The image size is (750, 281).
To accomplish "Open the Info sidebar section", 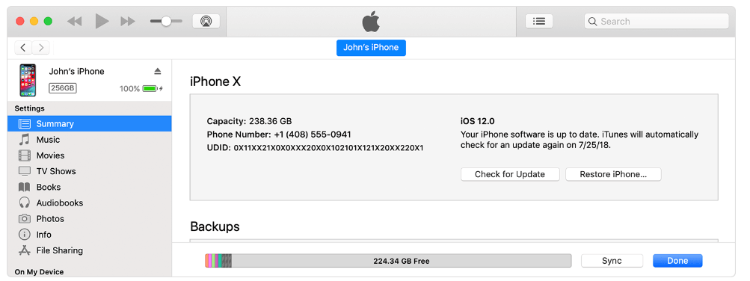I will click(x=90, y=234).
